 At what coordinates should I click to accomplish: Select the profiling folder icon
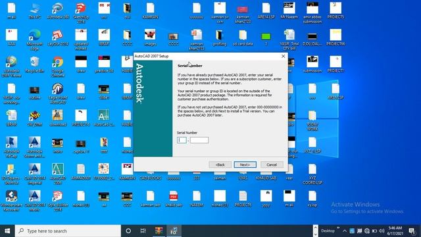point(220,38)
